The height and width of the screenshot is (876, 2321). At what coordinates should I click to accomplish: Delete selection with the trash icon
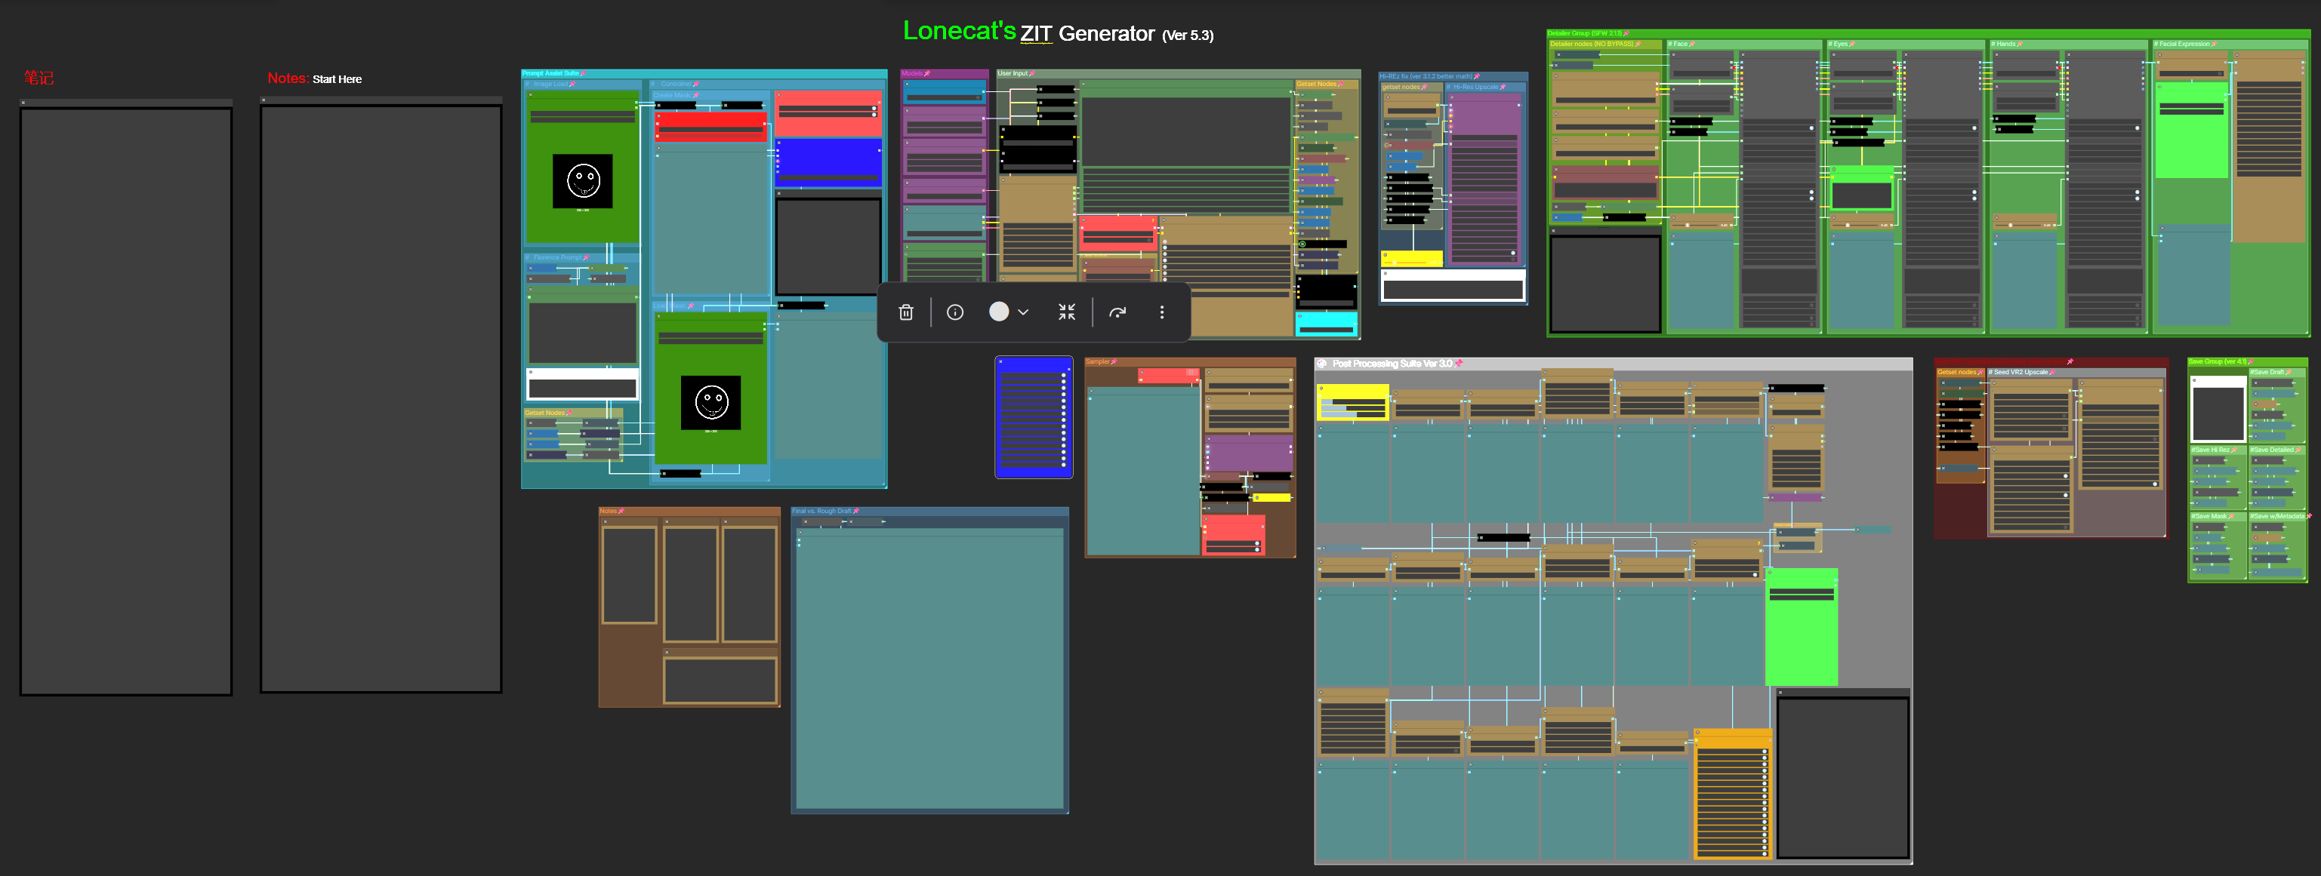(x=905, y=312)
